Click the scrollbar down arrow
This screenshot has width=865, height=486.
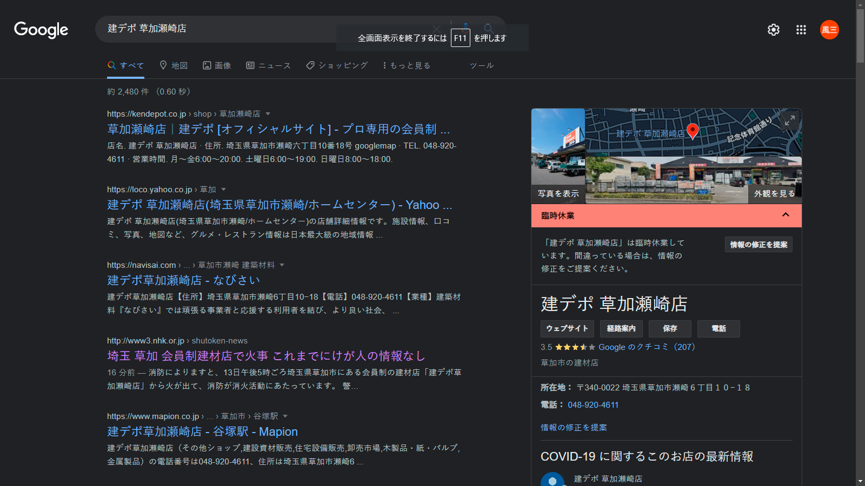(860, 481)
